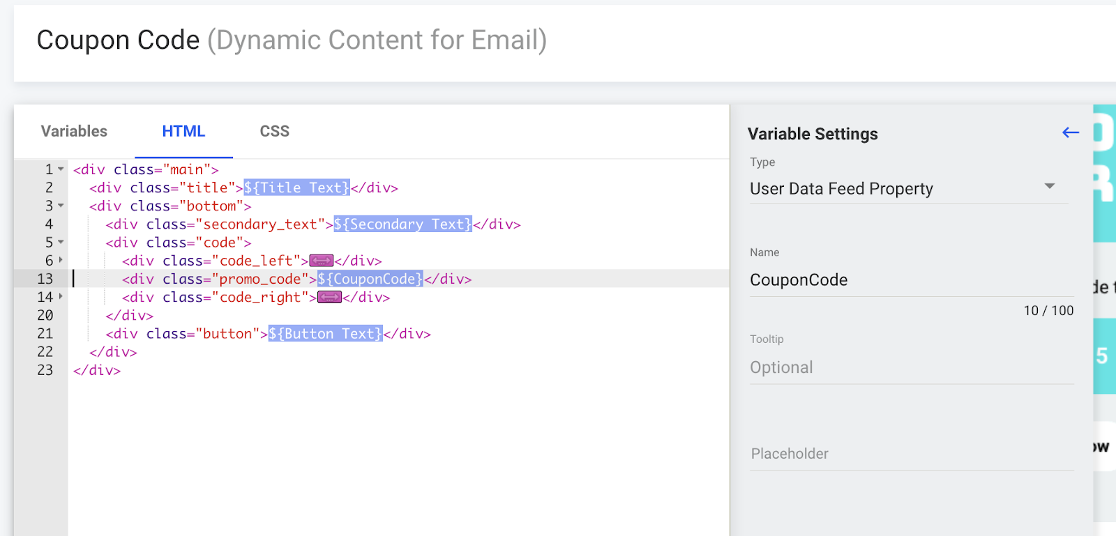
Task: Click line number 21 in the editor gutter
Action: tap(45, 334)
